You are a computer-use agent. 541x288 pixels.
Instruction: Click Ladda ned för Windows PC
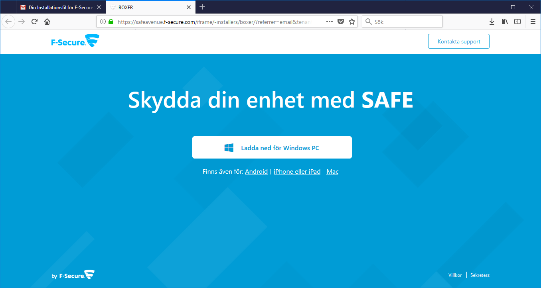click(x=272, y=147)
